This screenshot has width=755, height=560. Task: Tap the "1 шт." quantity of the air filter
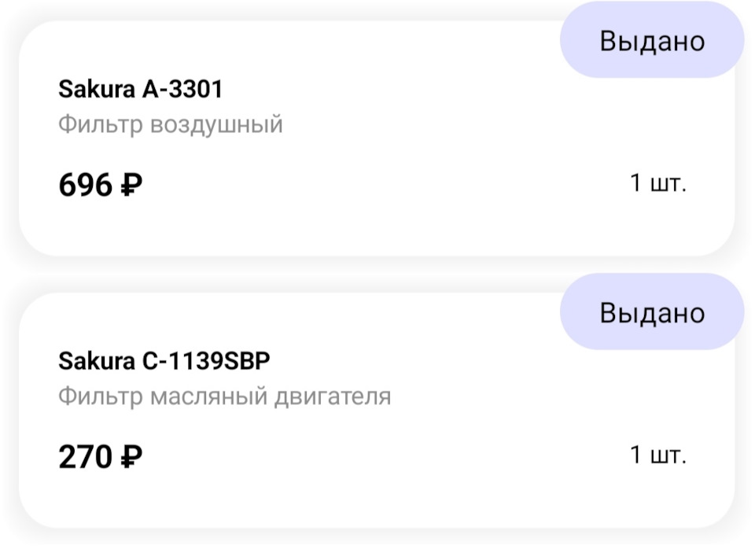(658, 184)
